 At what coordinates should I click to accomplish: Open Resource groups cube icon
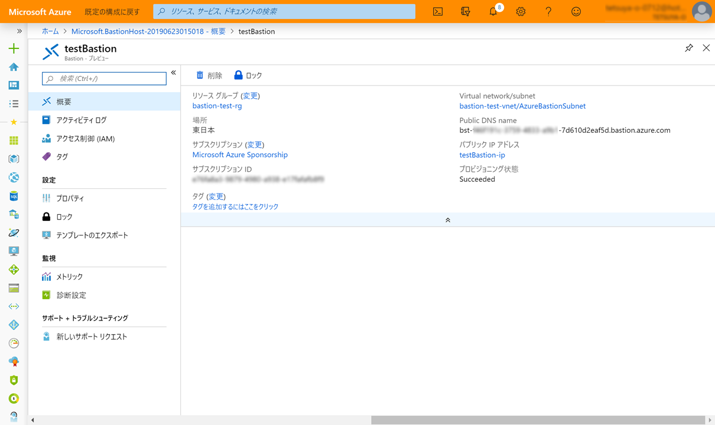14,159
